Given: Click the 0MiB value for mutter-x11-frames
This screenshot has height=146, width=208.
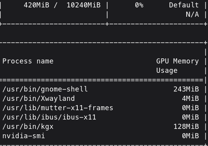Looking at the screenshot, I should 191,108.
